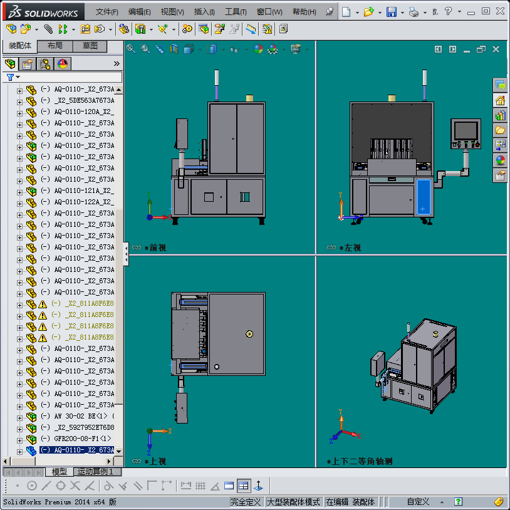Click the Edit Appearance color ball
The image size is (510, 510).
[258, 49]
